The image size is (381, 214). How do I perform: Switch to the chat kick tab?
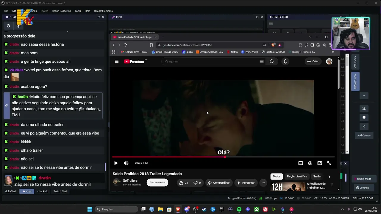click(x=43, y=191)
